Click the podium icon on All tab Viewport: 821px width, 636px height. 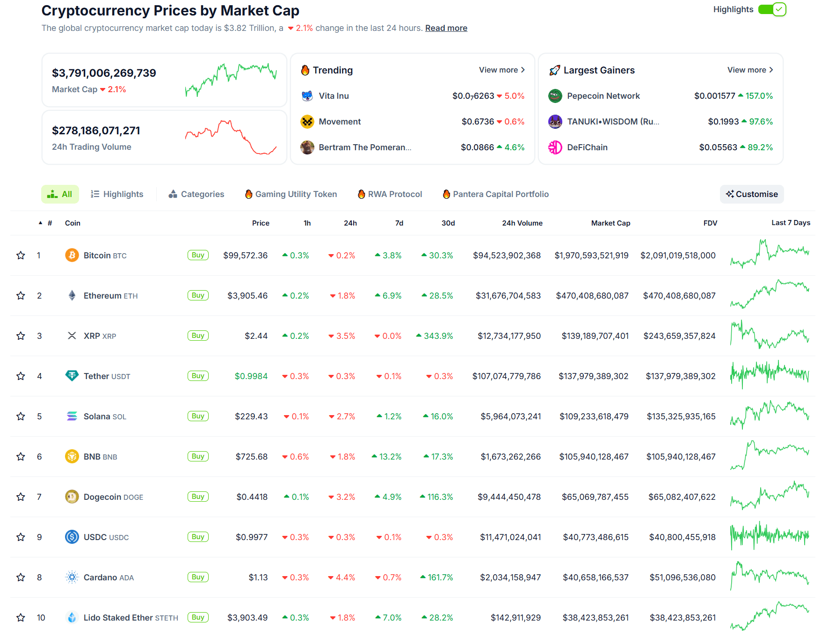point(52,194)
